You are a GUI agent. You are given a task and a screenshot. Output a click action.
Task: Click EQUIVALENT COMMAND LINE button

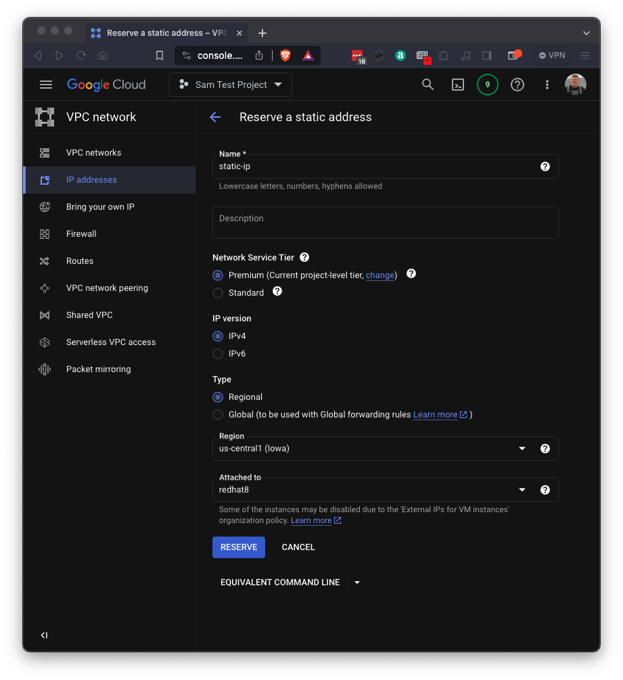point(280,583)
